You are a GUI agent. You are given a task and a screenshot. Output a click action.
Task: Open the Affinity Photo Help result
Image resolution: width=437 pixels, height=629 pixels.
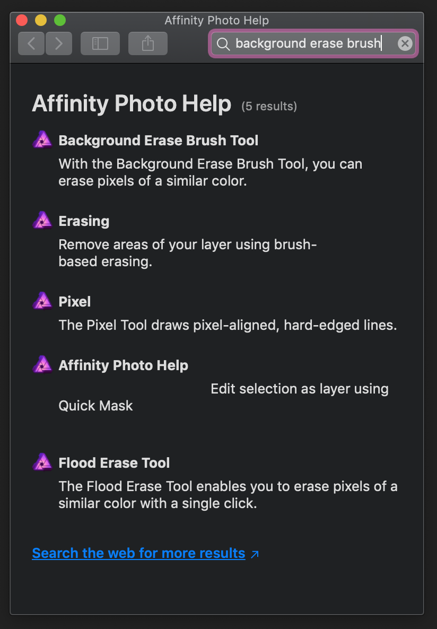[x=123, y=365]
